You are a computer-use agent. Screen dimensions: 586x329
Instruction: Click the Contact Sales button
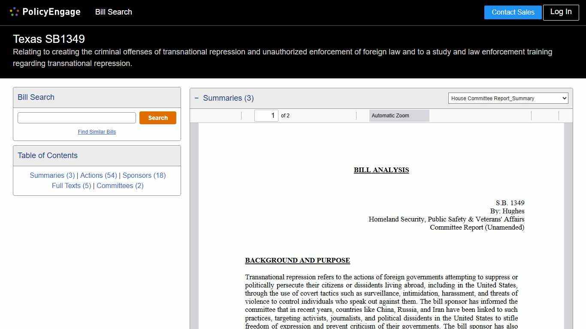click(x=513, y=12)
